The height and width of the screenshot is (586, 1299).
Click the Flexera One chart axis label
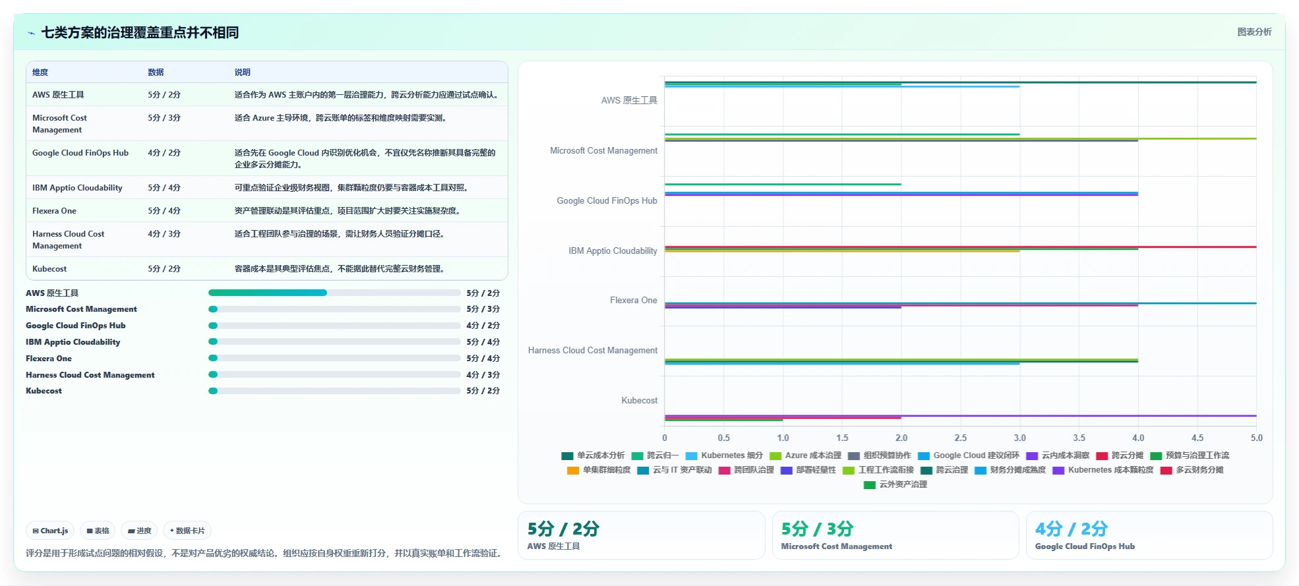(634, 300)
